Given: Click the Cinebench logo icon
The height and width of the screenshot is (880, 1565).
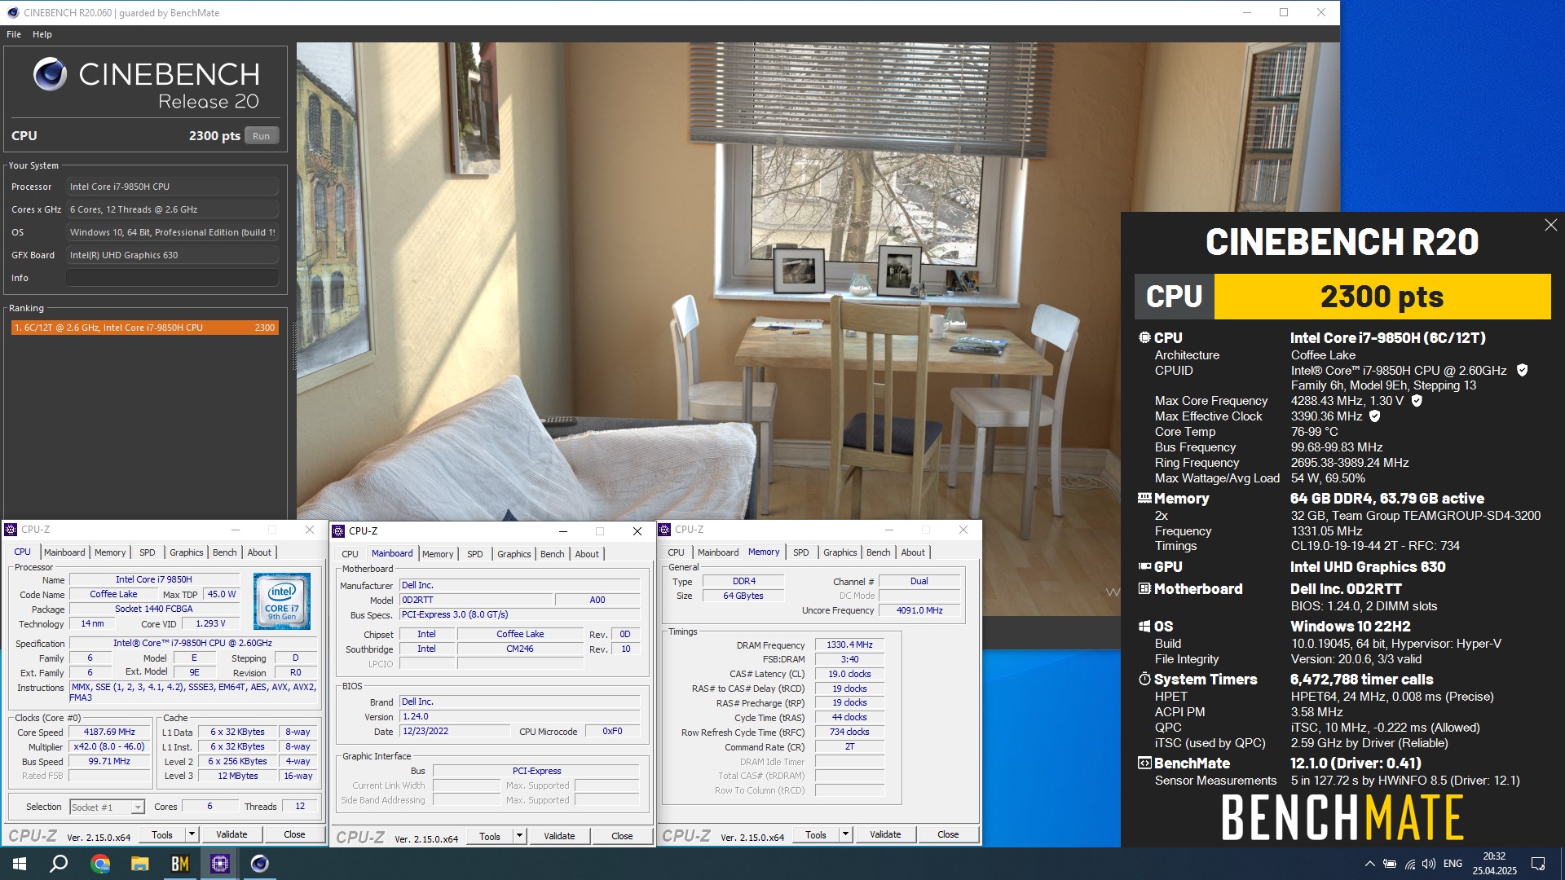Looking at the screenshot, I should 50,74.
